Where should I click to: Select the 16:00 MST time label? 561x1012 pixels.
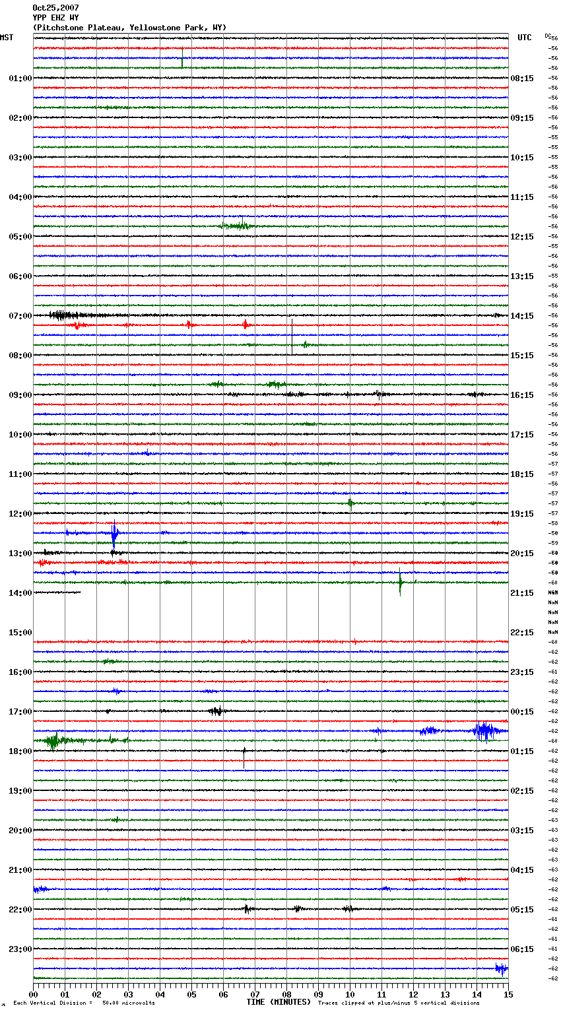pos(20,672)
